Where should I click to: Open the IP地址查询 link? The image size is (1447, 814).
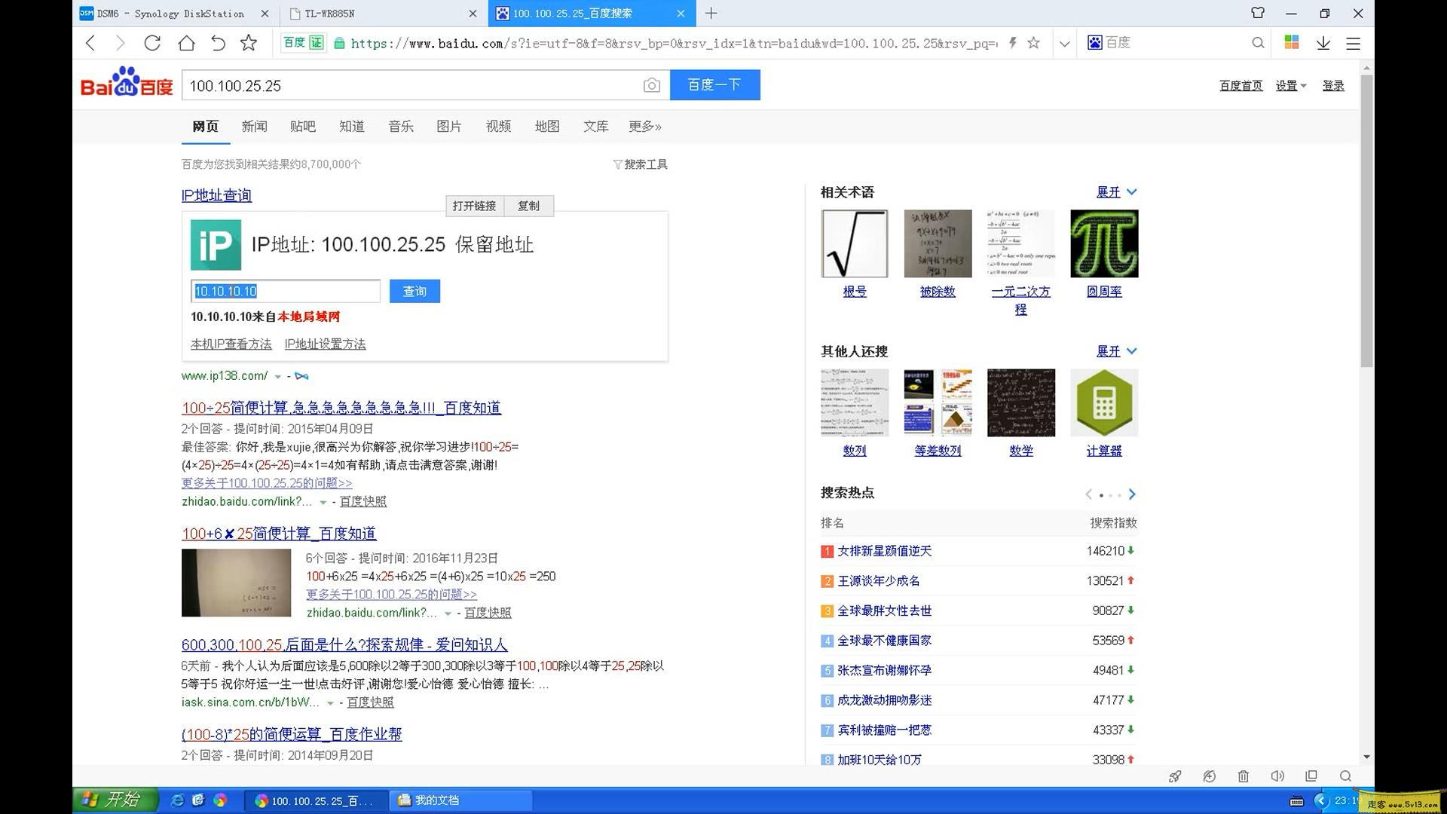[216, 195]
